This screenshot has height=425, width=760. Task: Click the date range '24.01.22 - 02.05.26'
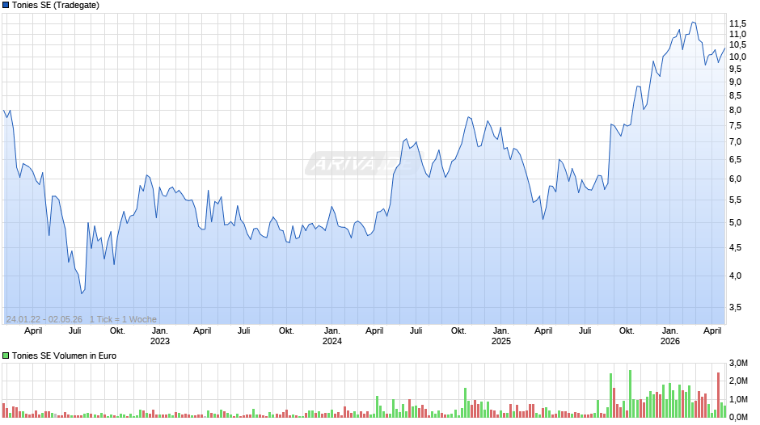click(x=44, y=319)
